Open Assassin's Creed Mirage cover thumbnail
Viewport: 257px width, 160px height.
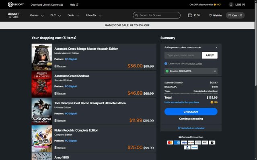pyautogui.click(x=42, y=57)
